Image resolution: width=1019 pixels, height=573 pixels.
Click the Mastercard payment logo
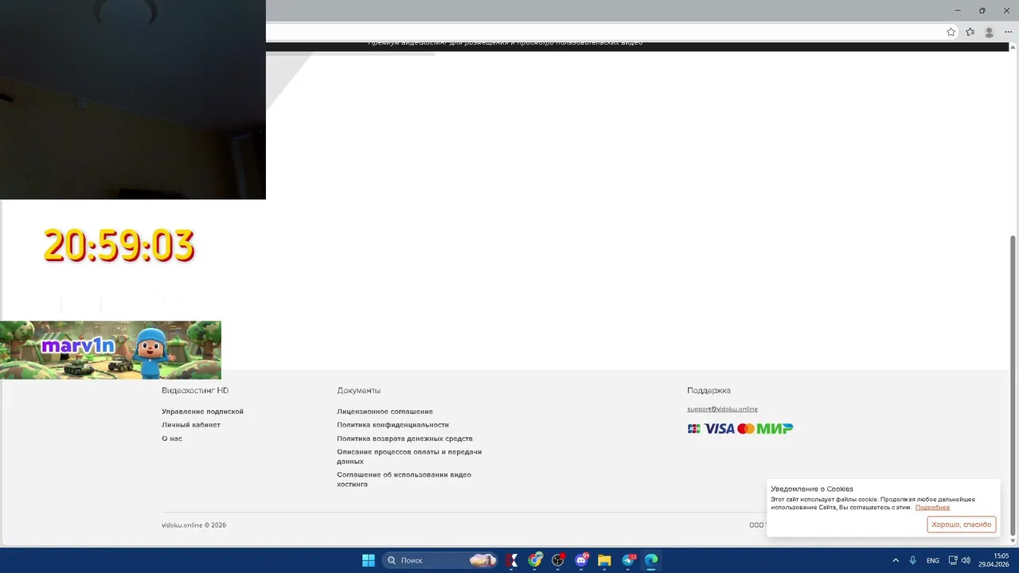pyautogui.click(x=746, y=428)
